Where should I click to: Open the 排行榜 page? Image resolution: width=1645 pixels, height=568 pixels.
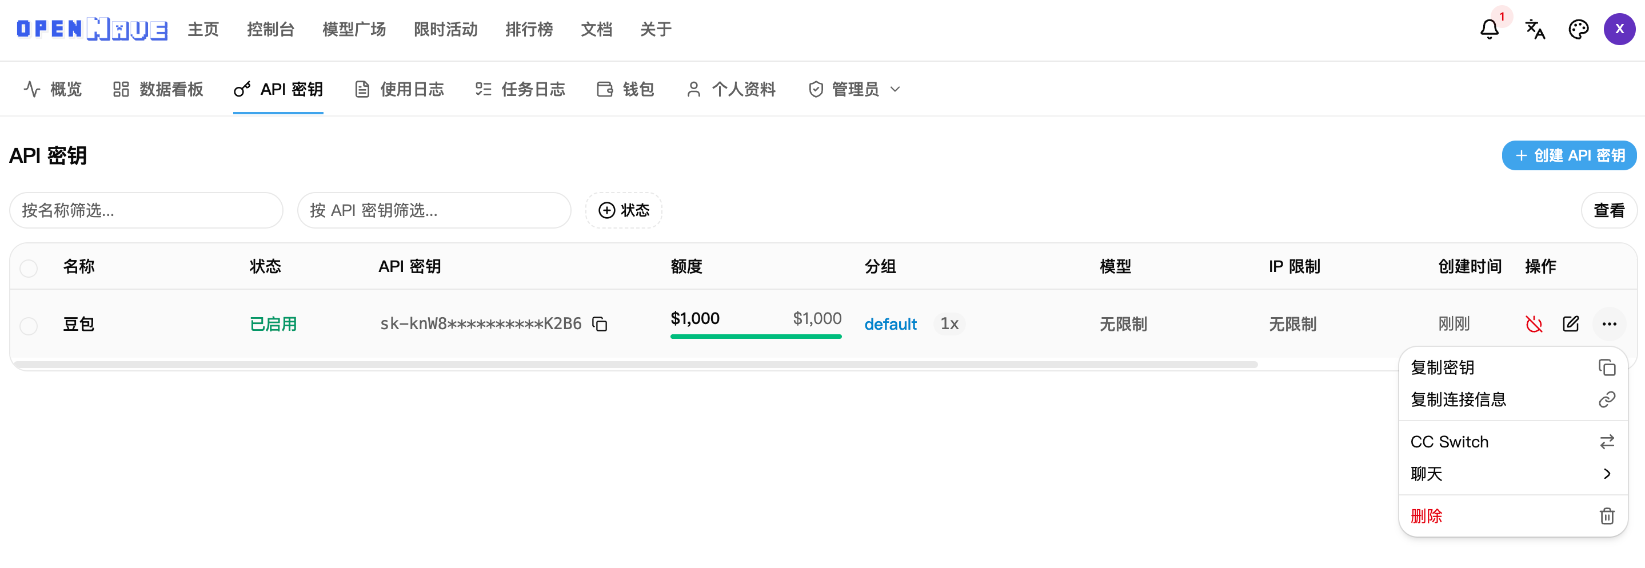pos(529,29)
